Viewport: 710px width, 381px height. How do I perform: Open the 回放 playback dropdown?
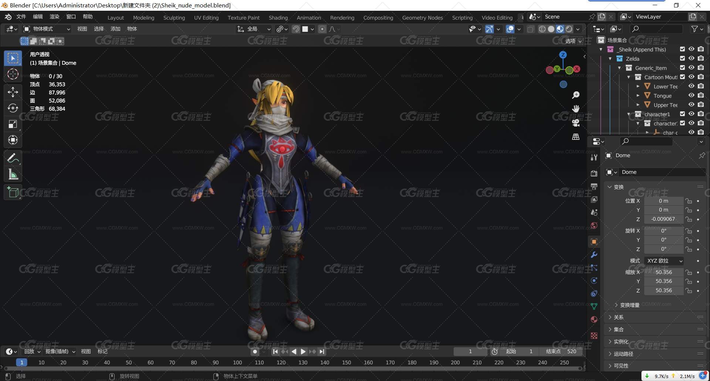click(32, 351)
